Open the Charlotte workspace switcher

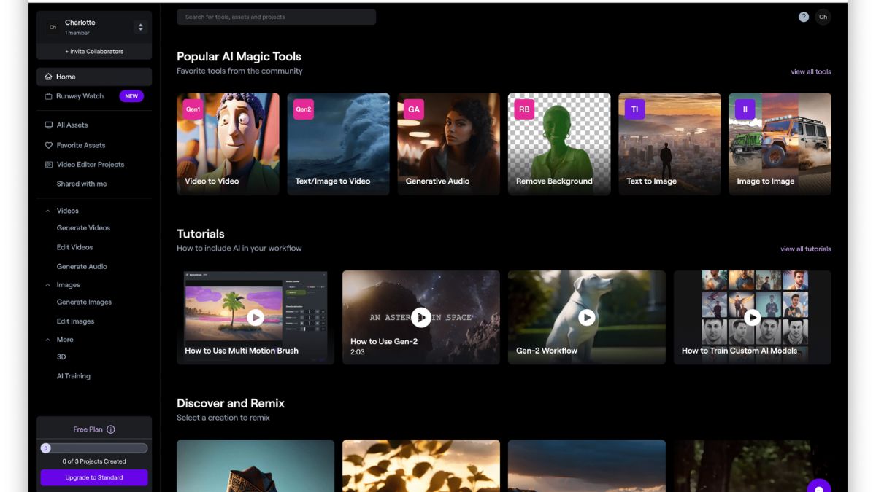[140, 27]
